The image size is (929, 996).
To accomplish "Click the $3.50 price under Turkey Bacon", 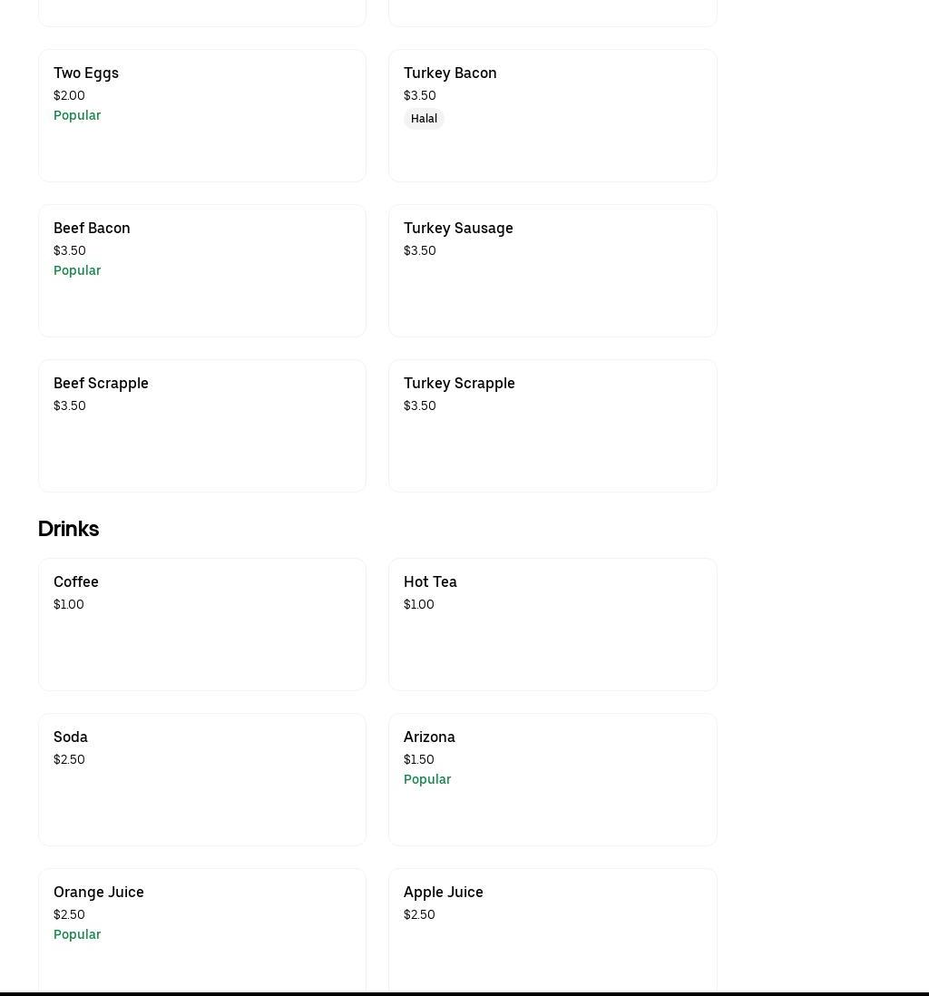I will pyautogui.click(x=420, y=95).
